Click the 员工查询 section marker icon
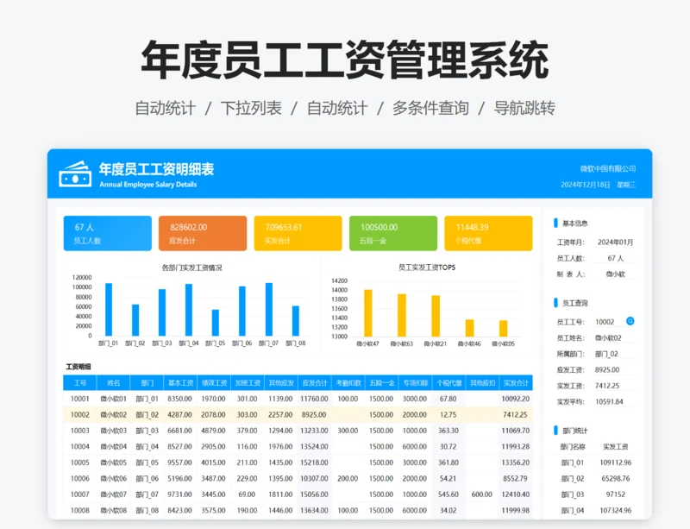This screenshot has height=529, width=690. tap(555, 300)
